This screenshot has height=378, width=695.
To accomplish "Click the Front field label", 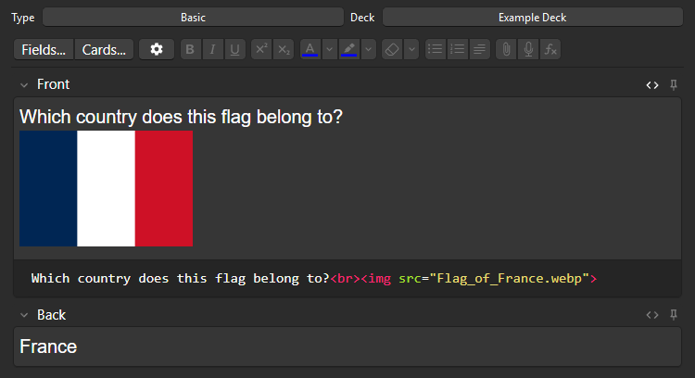I will tap(53, 84).
